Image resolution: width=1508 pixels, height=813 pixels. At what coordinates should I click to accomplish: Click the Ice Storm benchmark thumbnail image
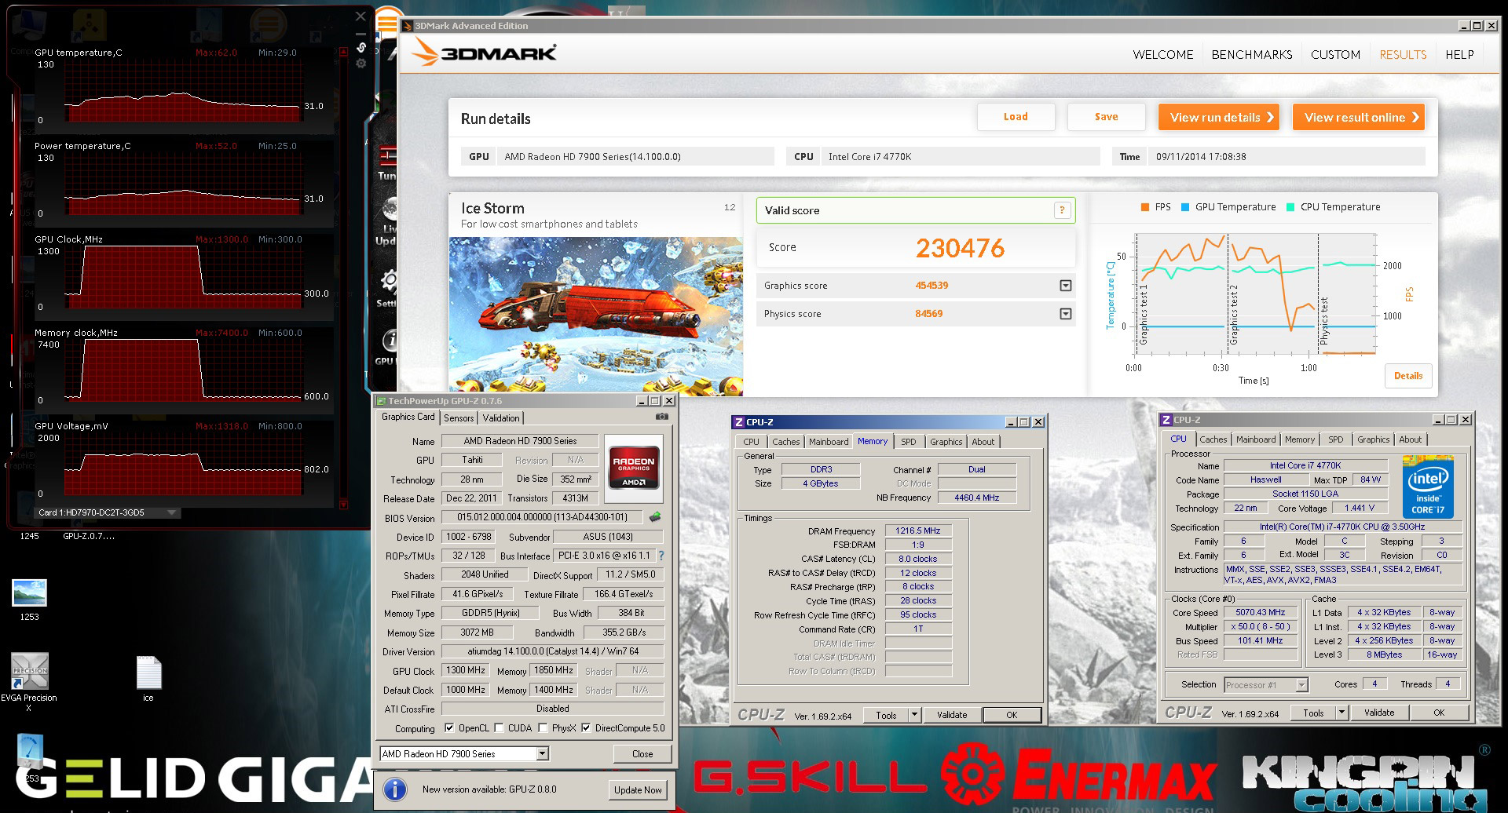596,315
